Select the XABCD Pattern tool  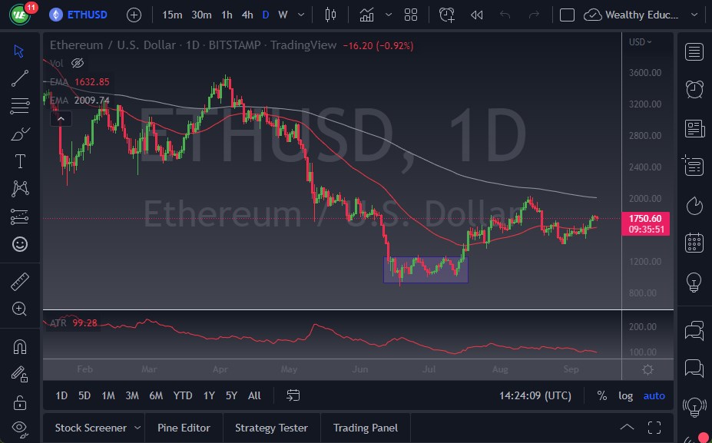pyautogui.click(x=19, y=188)
